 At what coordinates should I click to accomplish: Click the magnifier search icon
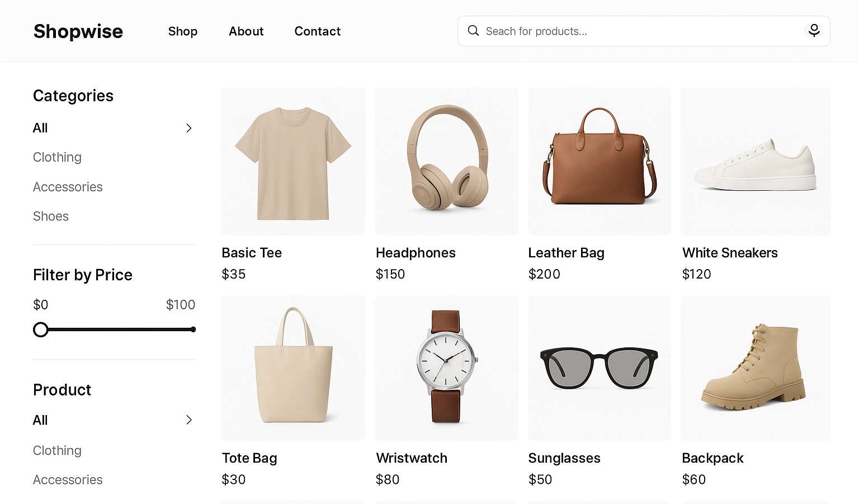[473, 31]
